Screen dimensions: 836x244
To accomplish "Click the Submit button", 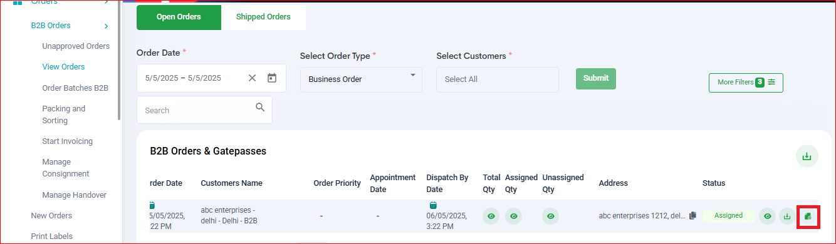I will (x=596, y=78).
